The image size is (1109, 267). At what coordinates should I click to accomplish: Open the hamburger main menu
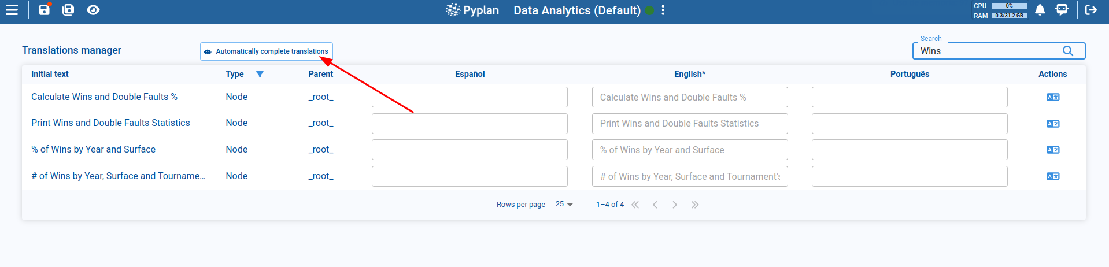click(12, 10)
